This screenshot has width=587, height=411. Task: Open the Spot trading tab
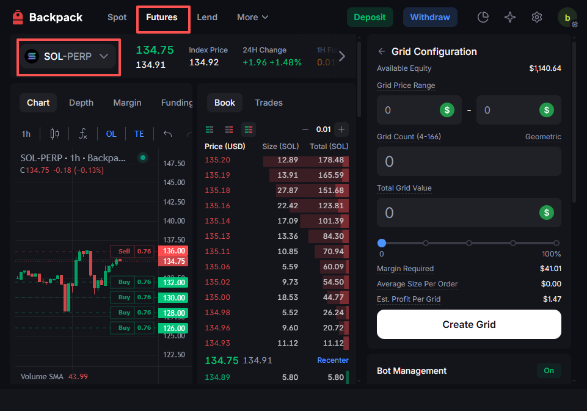point(117,17)
